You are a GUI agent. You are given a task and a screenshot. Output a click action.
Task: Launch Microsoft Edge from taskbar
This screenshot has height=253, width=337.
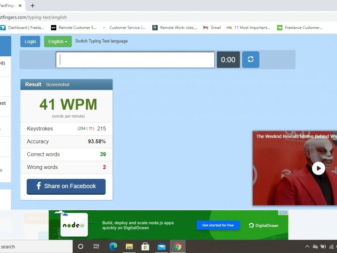(113, 247)
